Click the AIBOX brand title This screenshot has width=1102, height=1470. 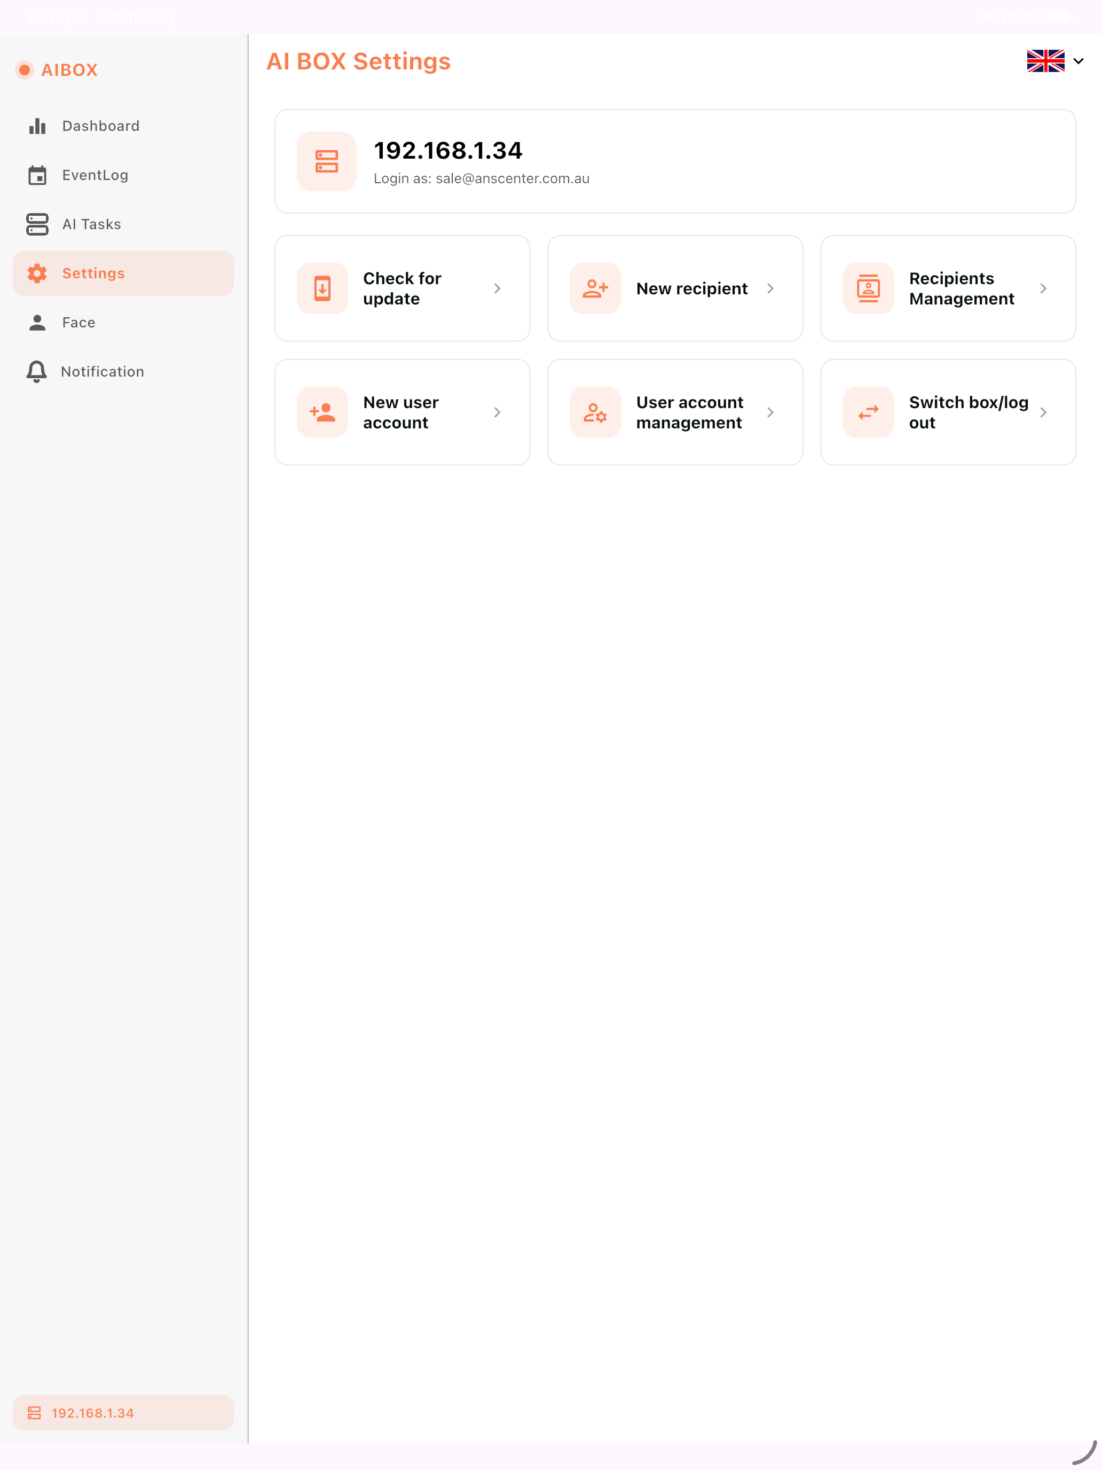(70, 70)
